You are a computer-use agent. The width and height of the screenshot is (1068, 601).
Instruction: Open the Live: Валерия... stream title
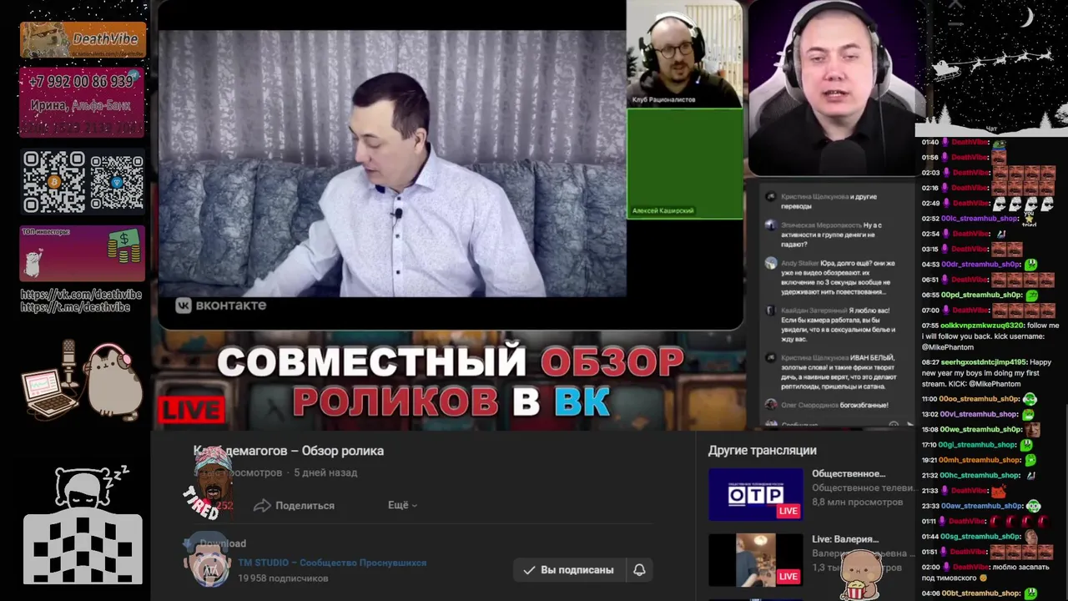click(845, 539)
